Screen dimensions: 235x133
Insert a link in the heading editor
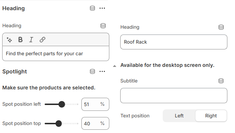coord(42,40)
